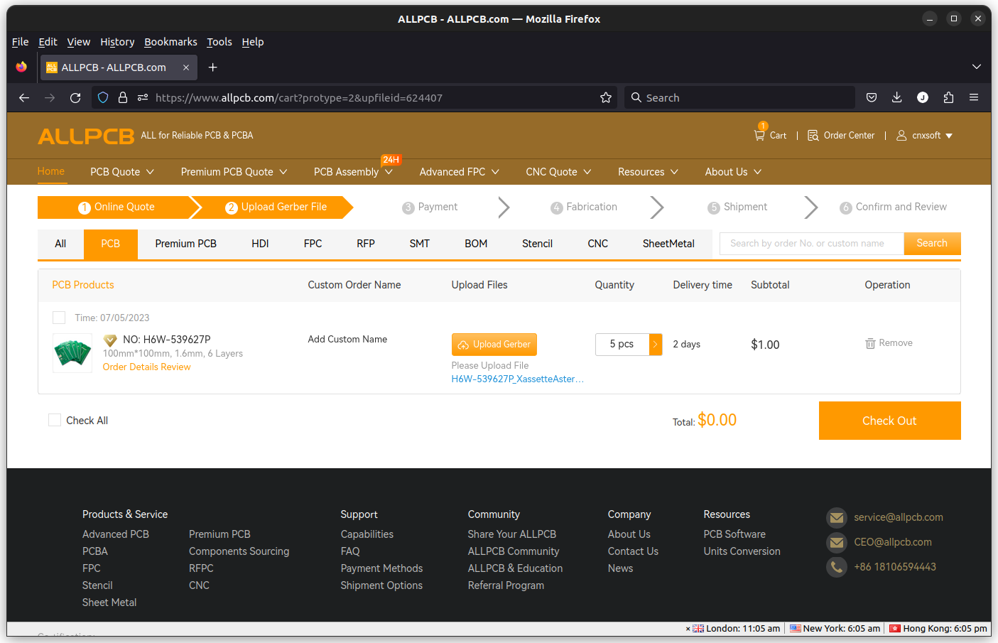Open the Units Conversion footer link
998x643 pixels.
tap(742, 551)
